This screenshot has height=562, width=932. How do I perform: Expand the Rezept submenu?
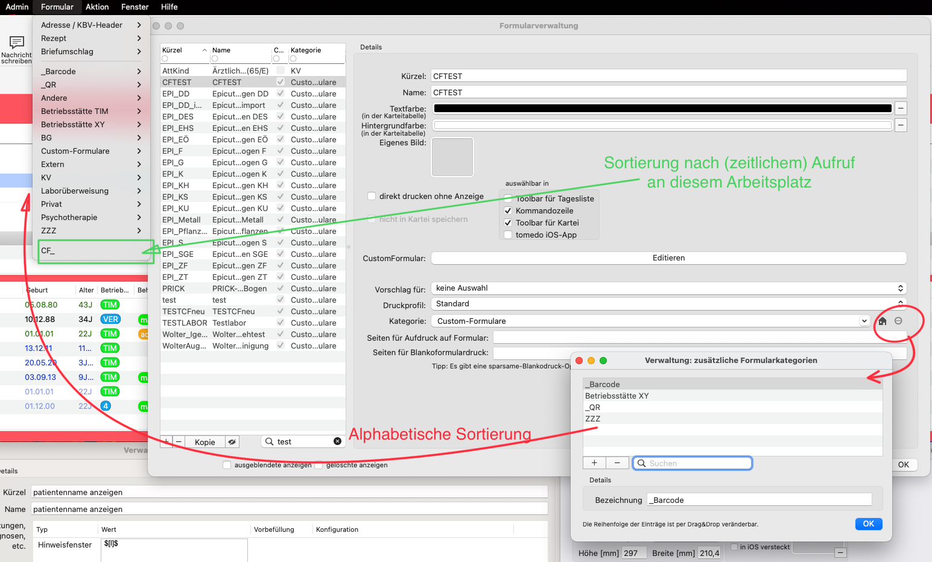[x=90, y=38]
